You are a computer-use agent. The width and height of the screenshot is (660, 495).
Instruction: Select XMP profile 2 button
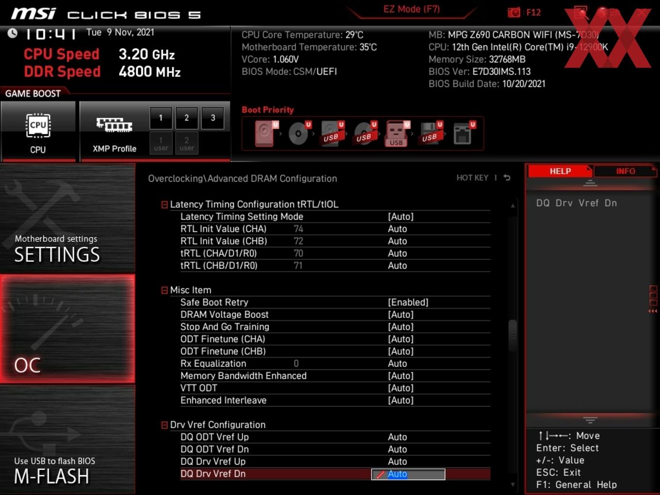pyautogui.click(x=186, y=117)
